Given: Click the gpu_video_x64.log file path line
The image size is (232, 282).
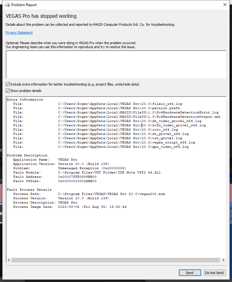Looking at the screenshot, I should (x=123, y=147).
